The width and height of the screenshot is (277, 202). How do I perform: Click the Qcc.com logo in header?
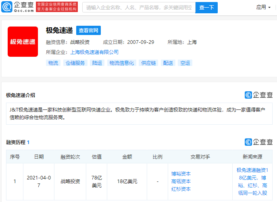17,7
